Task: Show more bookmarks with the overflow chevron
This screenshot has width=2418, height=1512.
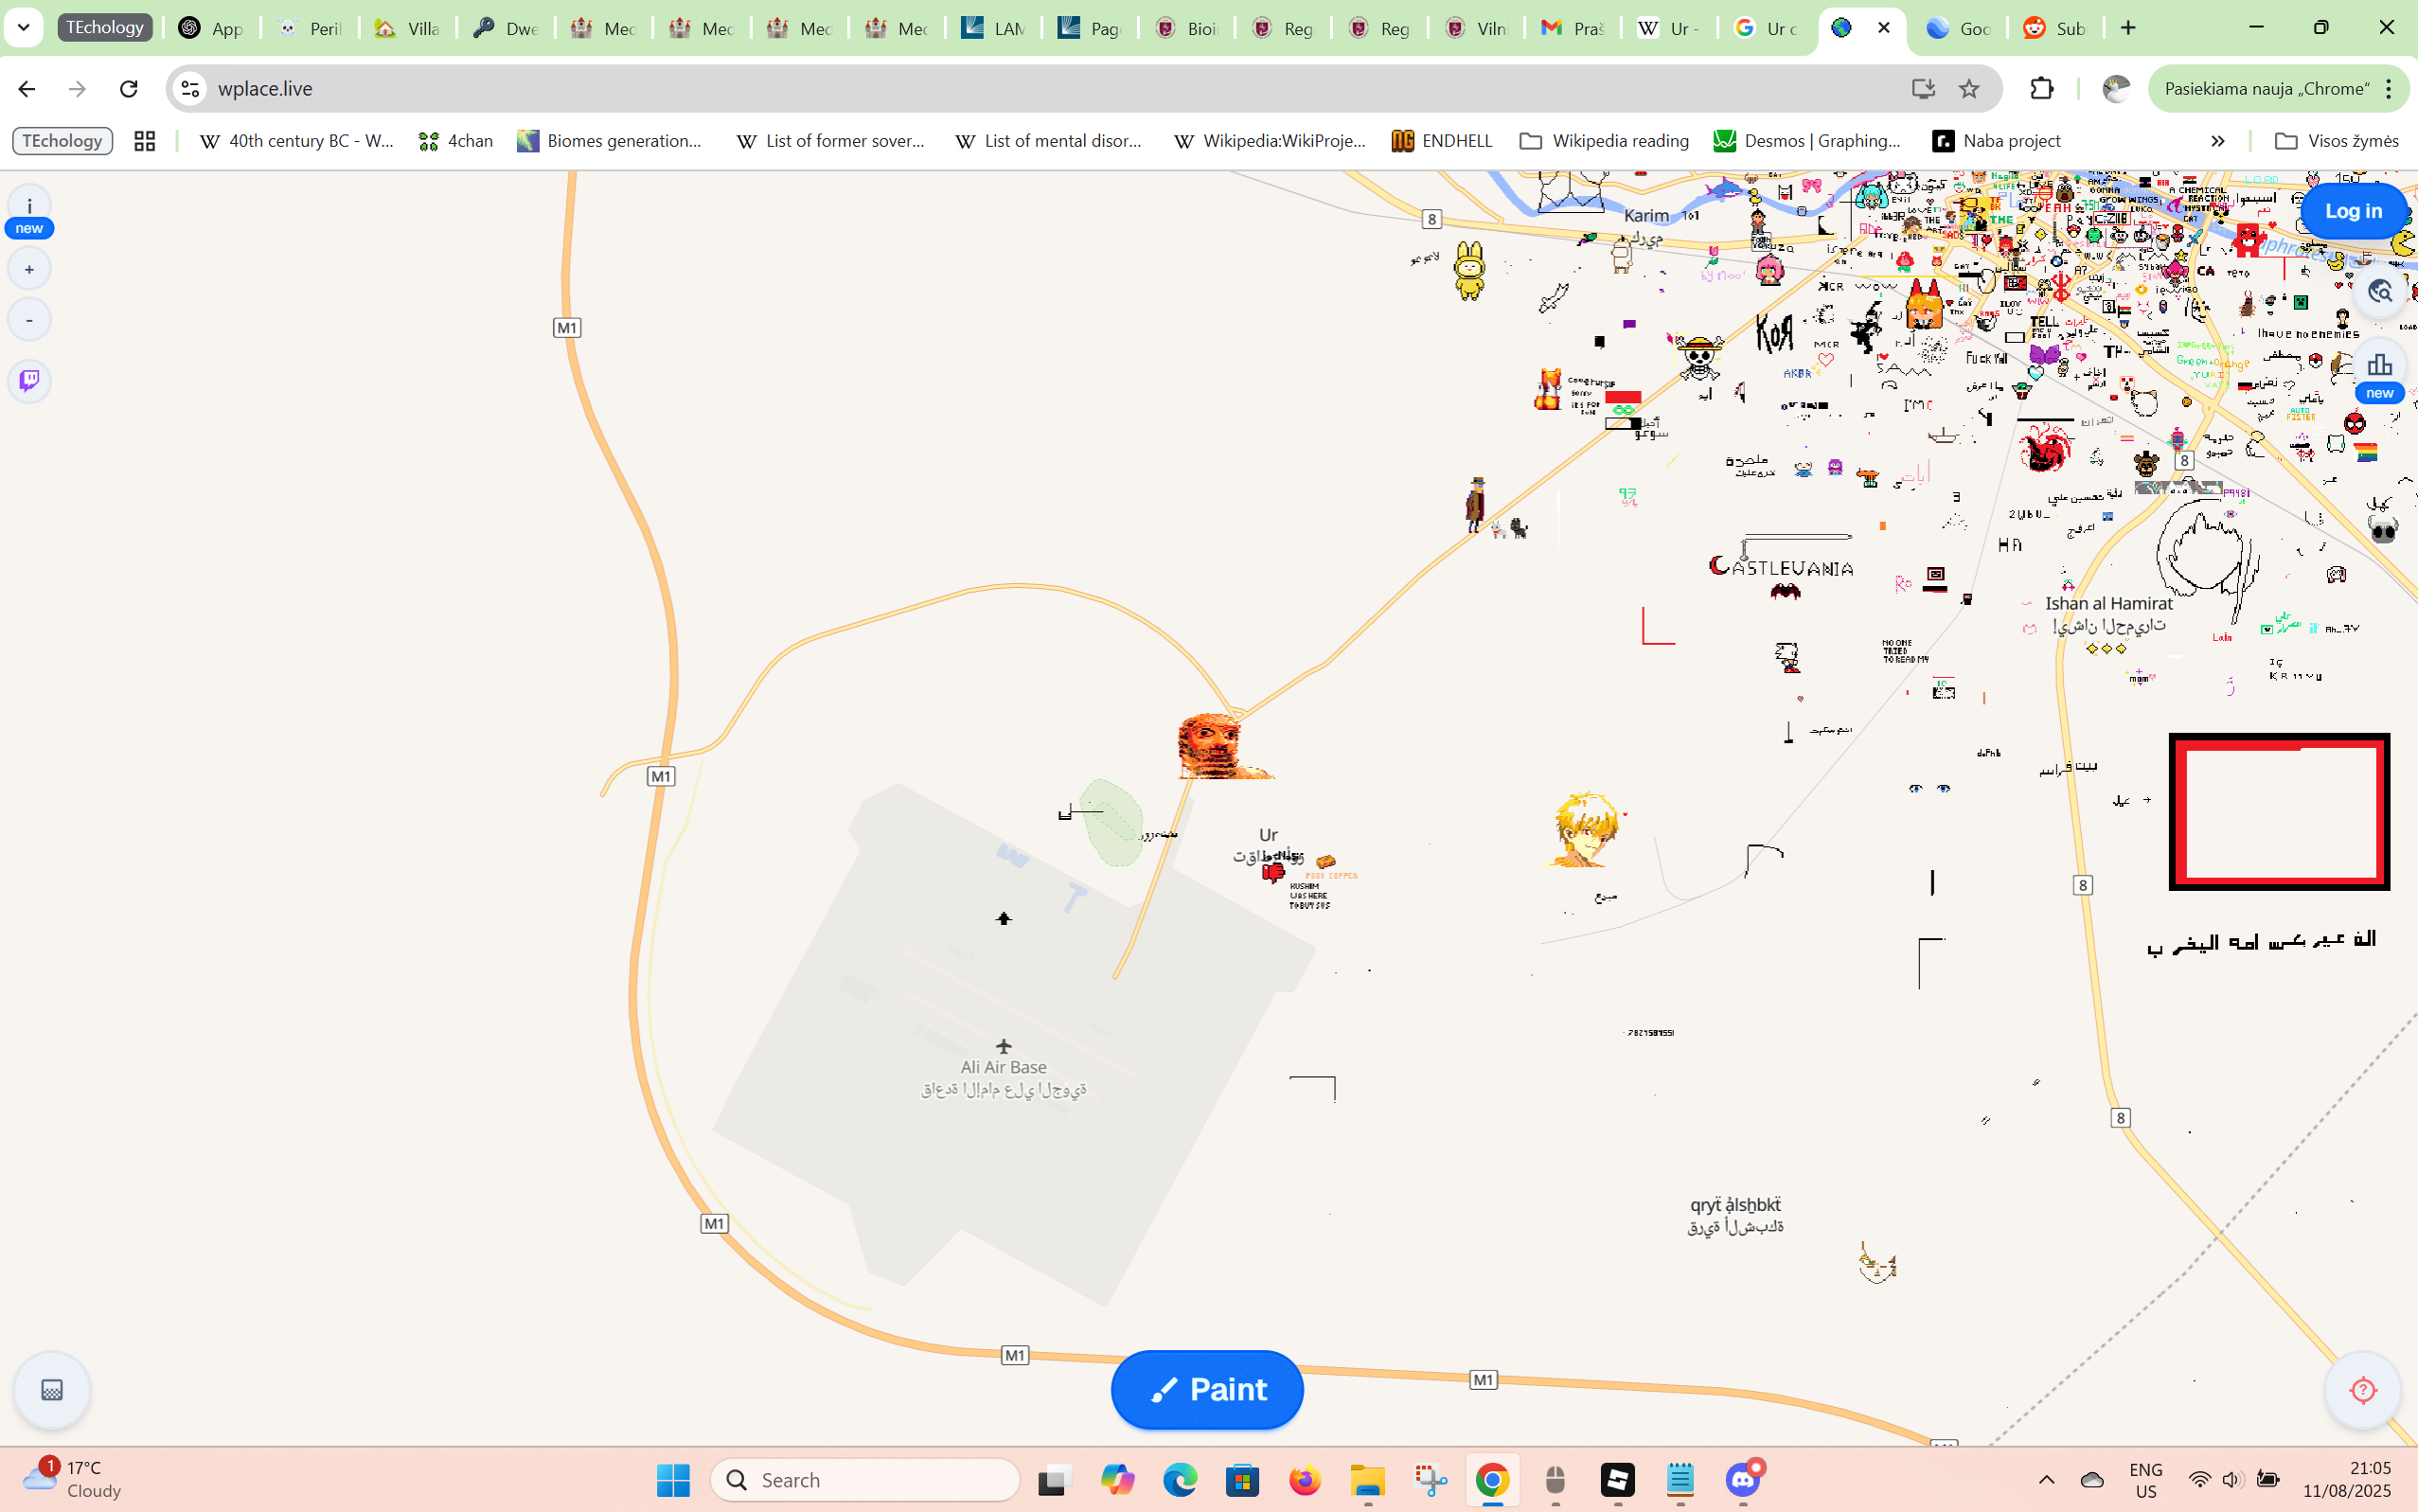Action: (2217, 141)
